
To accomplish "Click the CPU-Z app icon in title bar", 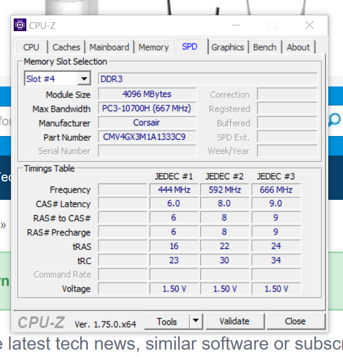I will (x=20, y=25).
